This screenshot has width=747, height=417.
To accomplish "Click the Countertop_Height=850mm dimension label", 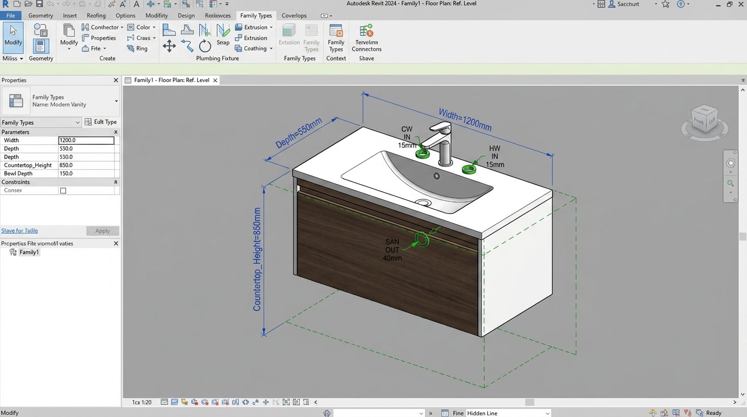I will (257, 260).
